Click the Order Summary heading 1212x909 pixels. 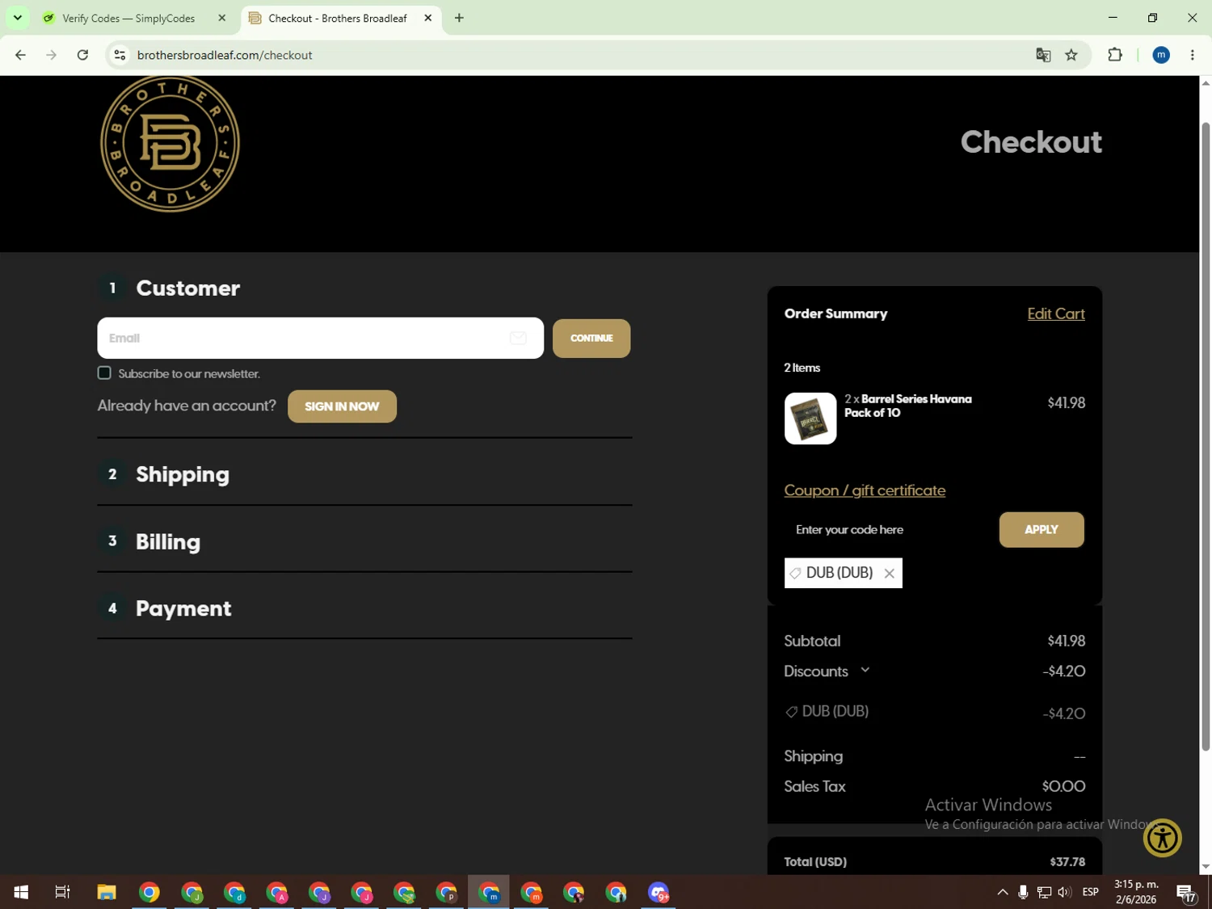pos(835,314)
